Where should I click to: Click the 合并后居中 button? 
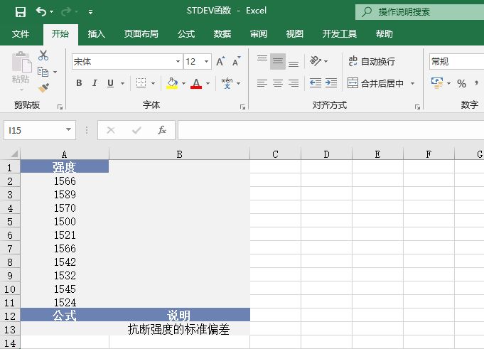click(375, 83)
